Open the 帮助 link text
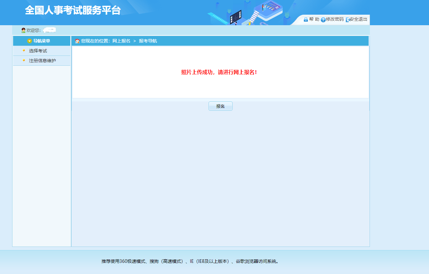The height and width of the screenshot is (274, 429). click(314, 19)
